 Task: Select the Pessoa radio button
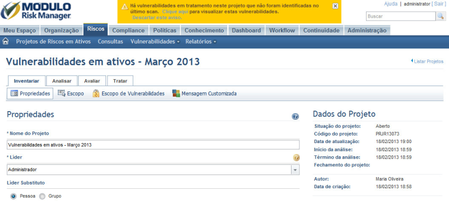pos(13,196)
